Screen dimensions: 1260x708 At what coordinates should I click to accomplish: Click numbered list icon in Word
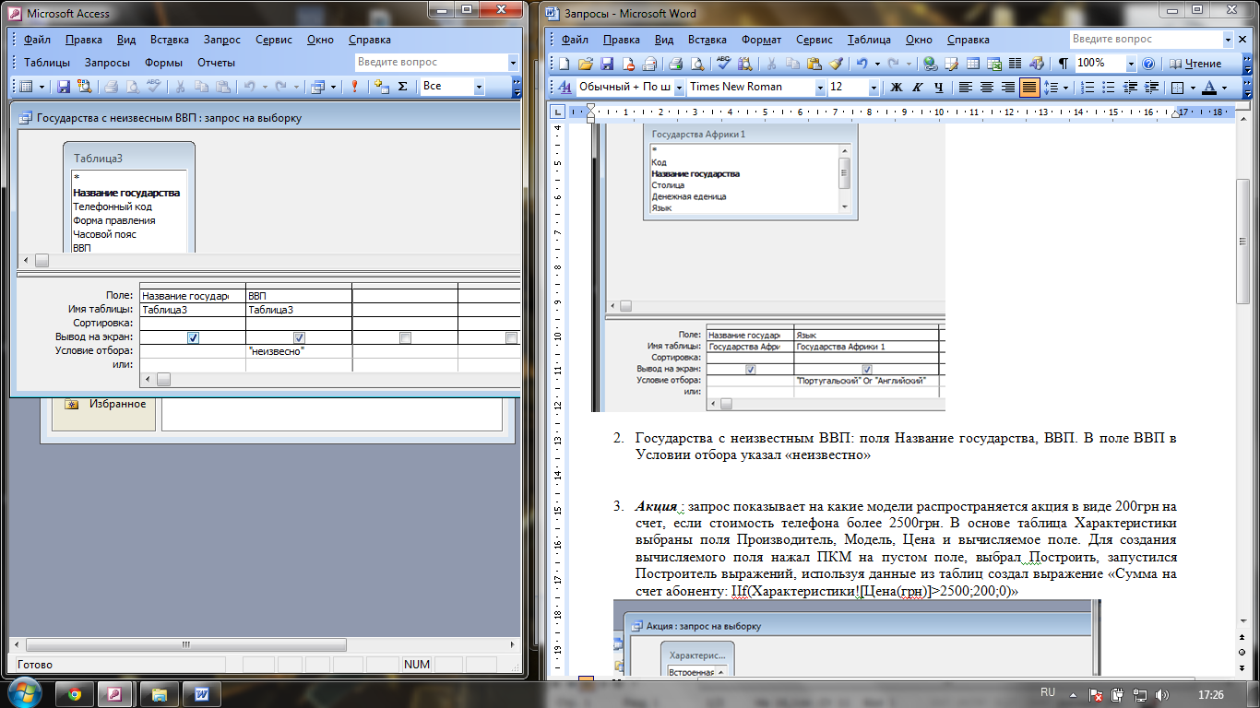pyautogui.click(x=1088, y=88)
